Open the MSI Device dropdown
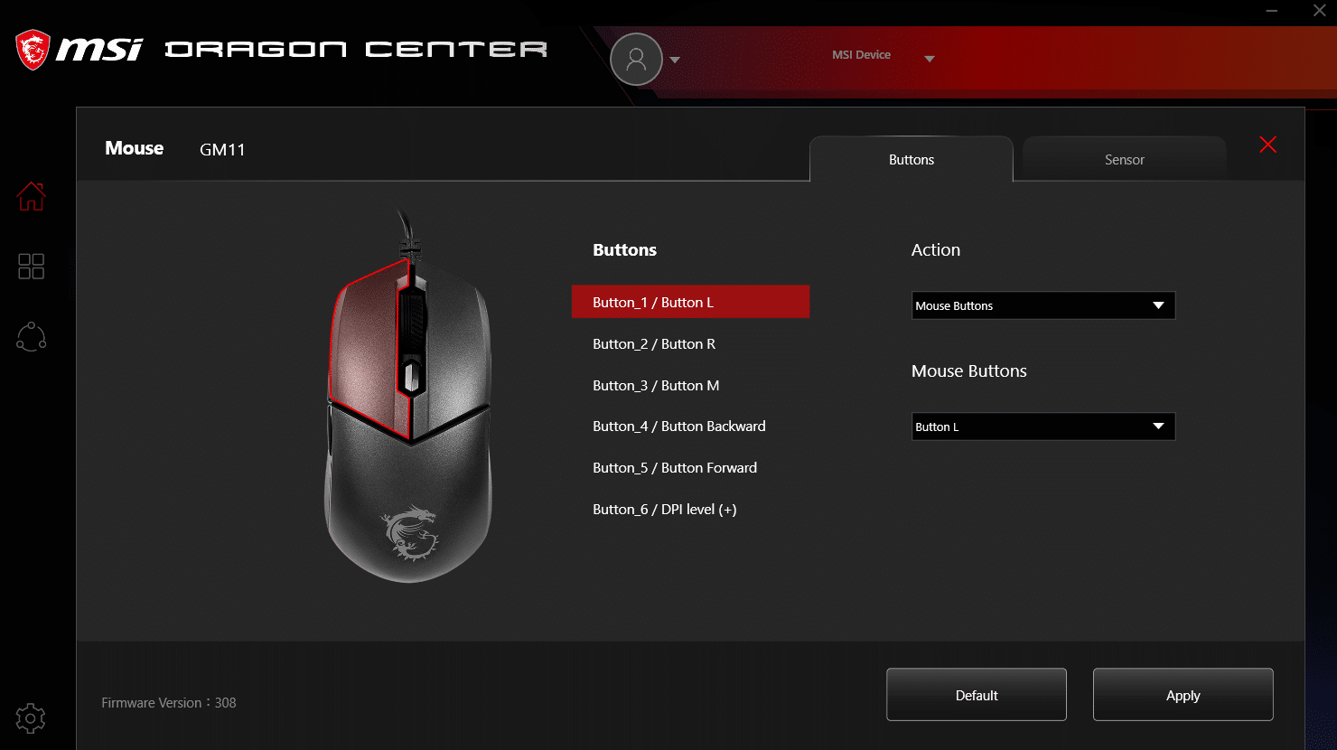 (x=883, y=56)
